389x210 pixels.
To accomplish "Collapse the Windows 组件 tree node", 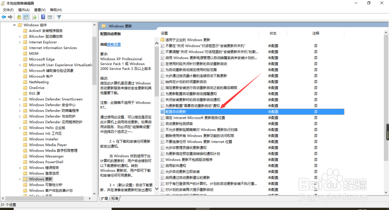I will pyautogui.click(x=14, y=25).
